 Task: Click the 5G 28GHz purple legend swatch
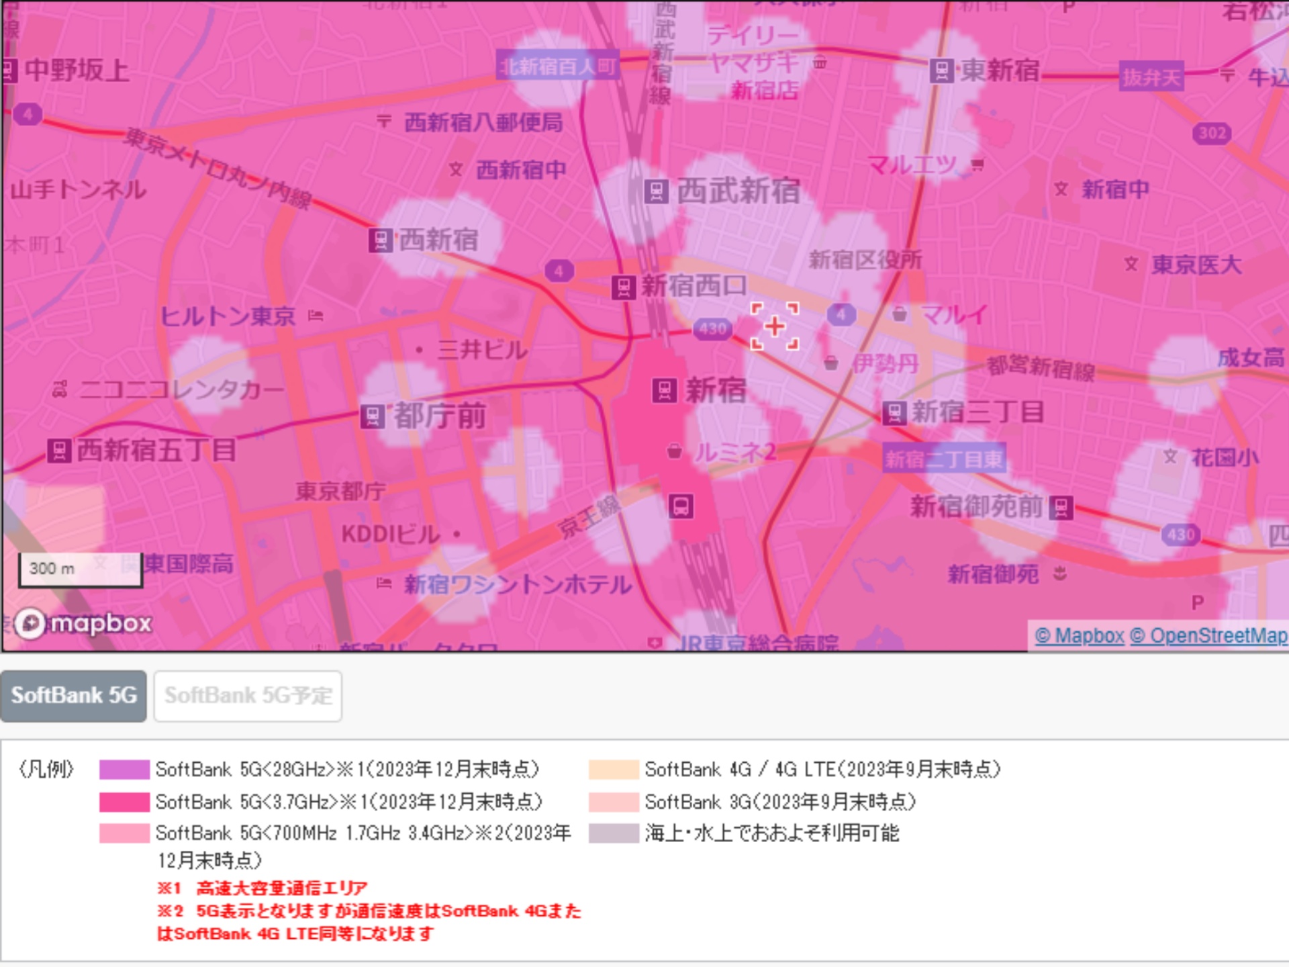(124, 770)
